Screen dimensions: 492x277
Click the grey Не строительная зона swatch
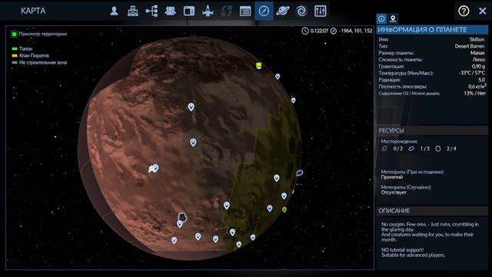pyautogui.click(x=15, y=62)
